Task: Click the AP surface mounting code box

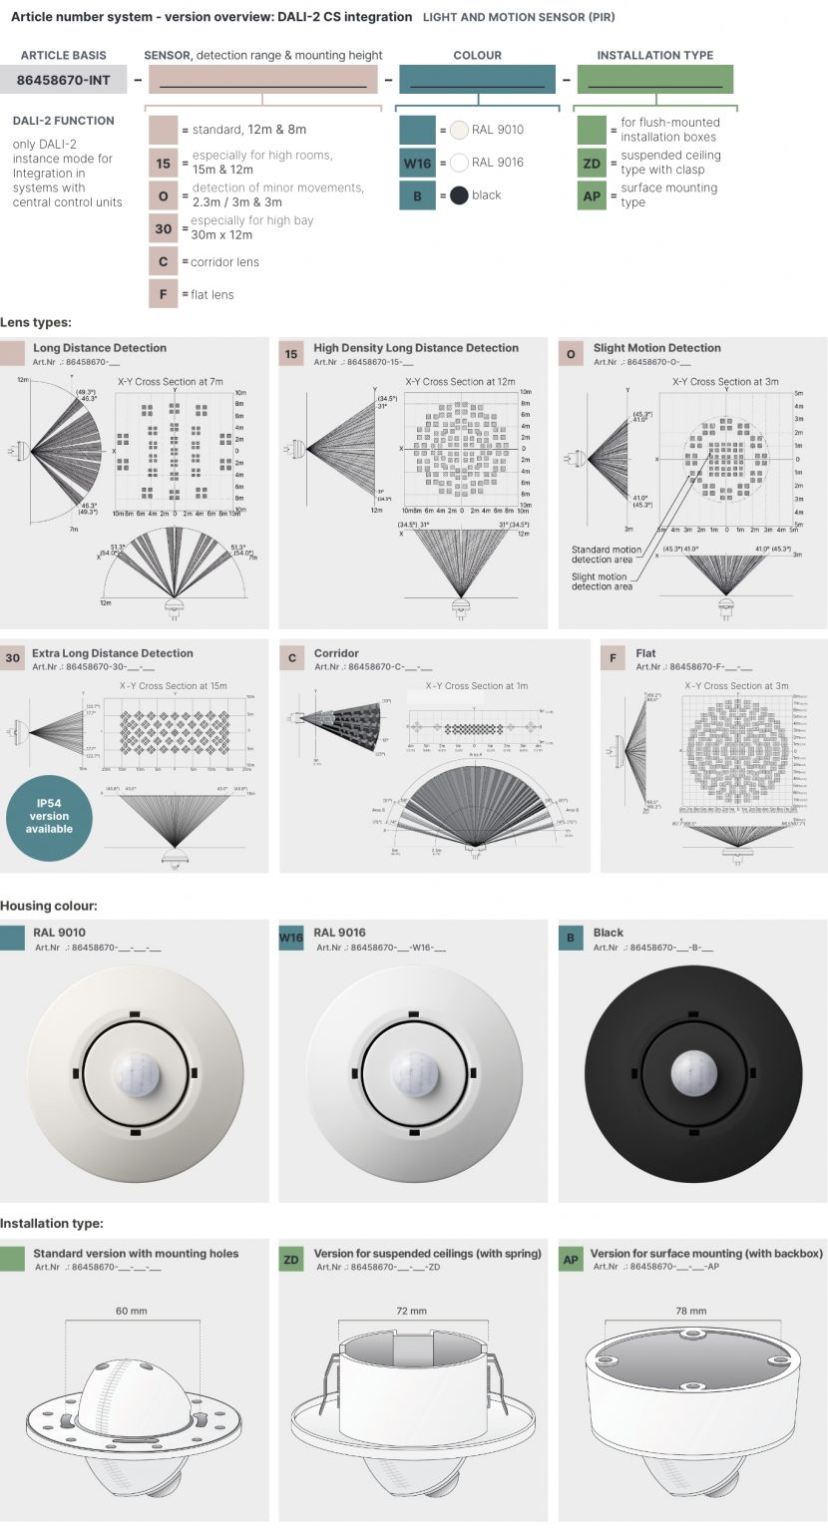Action: (593, 195)
